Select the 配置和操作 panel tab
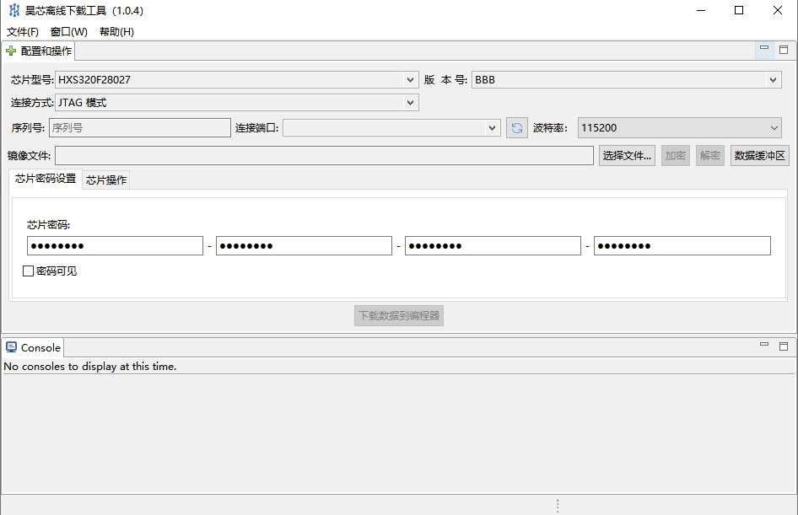This screenshot has width=798, height=515. pyautogui.click(x=39, y=51)
